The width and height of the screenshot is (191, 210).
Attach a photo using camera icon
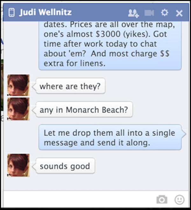[x=162, y=199]
